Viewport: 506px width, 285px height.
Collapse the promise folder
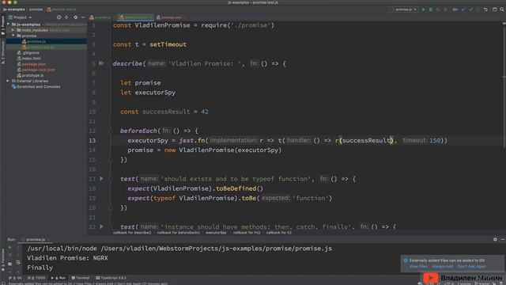pos(13,36)
